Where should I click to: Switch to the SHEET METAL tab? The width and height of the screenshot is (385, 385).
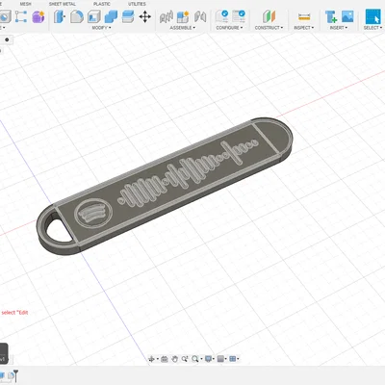pyautogui.click(x=63, y=4)
